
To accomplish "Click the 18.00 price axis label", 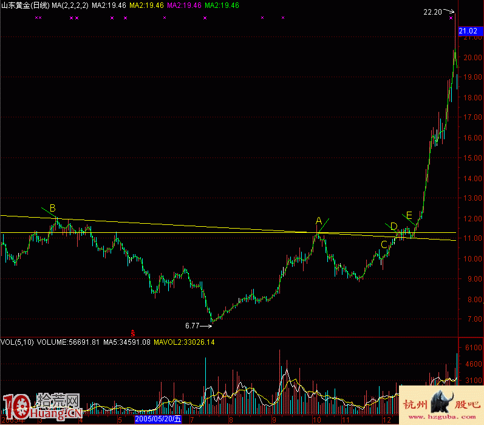I will click(x=473, y=98).
